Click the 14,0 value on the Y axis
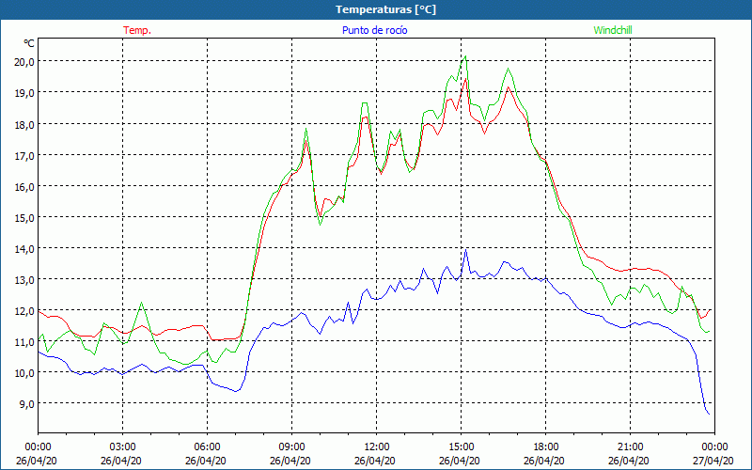The height and width of the screenshot is (470, 752). (24, 249)
